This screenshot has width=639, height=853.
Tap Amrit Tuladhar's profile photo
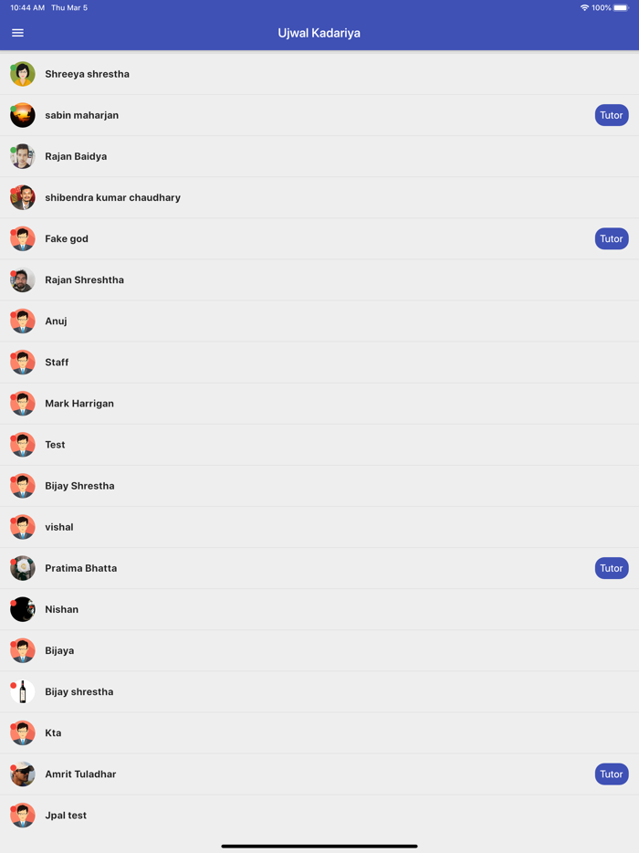click(x=23, y=774)
